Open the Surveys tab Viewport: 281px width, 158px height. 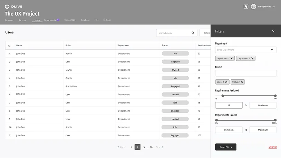pyautogui.click(x=22, y=20)
